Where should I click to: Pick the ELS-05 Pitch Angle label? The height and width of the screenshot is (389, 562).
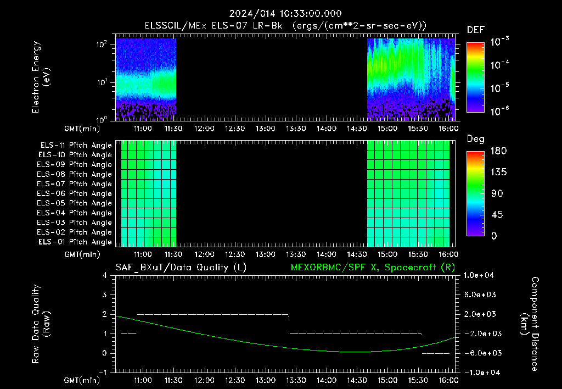pos(74,203)
